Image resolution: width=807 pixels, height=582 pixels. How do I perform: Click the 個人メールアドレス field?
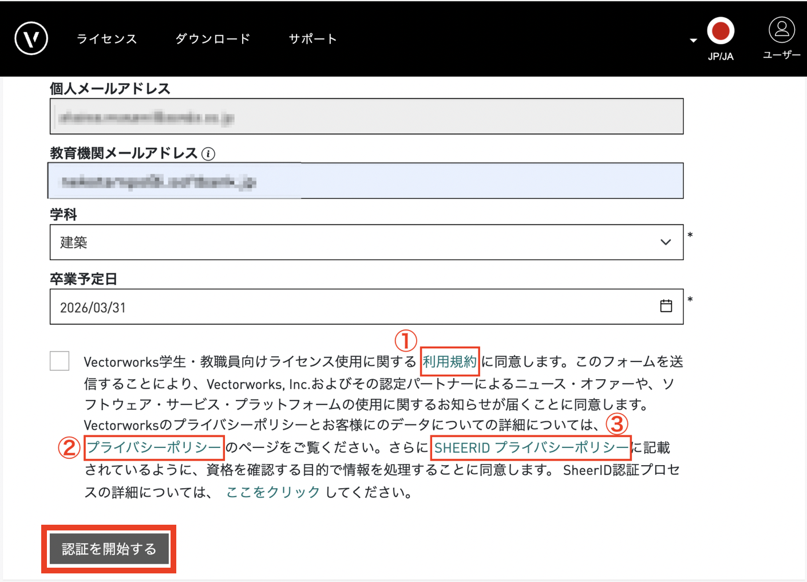366,116
